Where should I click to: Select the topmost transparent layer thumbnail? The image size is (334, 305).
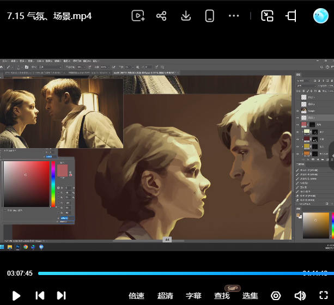pos(303,97)
